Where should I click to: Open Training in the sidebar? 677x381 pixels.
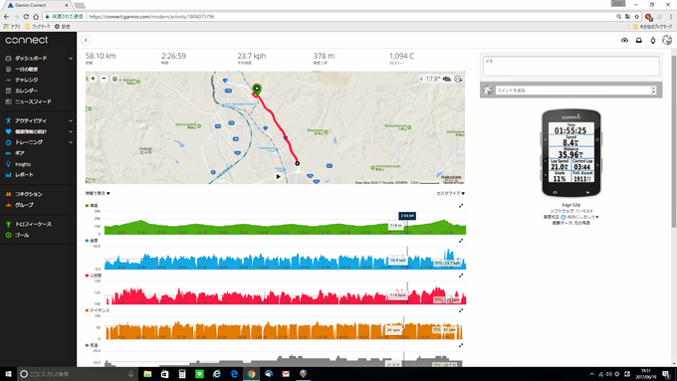click(29, 142)
